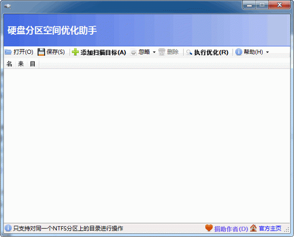The image size is (294, 237).
Task: Click the green plus 添加扫描目标 icon
Action: pyautogui.click(x=75, y=52)
